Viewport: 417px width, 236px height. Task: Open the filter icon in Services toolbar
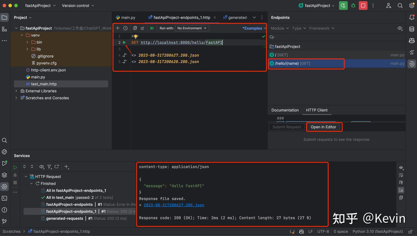(50, 167)
